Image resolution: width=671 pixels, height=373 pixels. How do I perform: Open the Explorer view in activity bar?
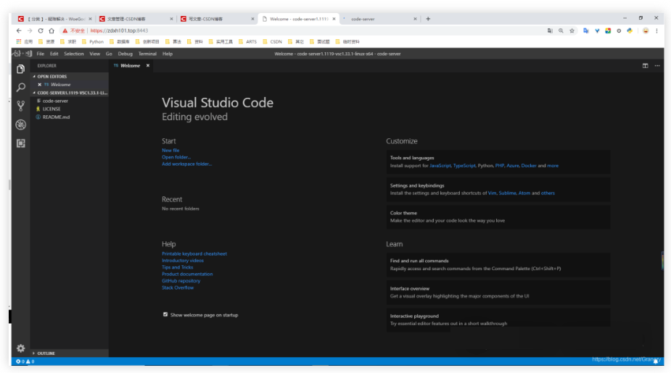coord(20,69)
